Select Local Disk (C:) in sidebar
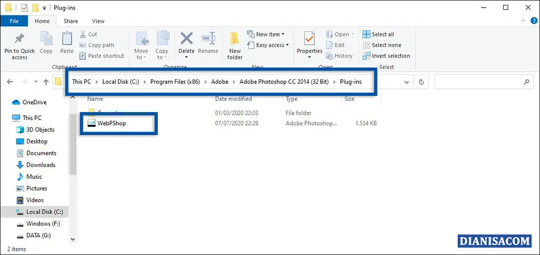 pyautogui.click(x=35, y=212)
